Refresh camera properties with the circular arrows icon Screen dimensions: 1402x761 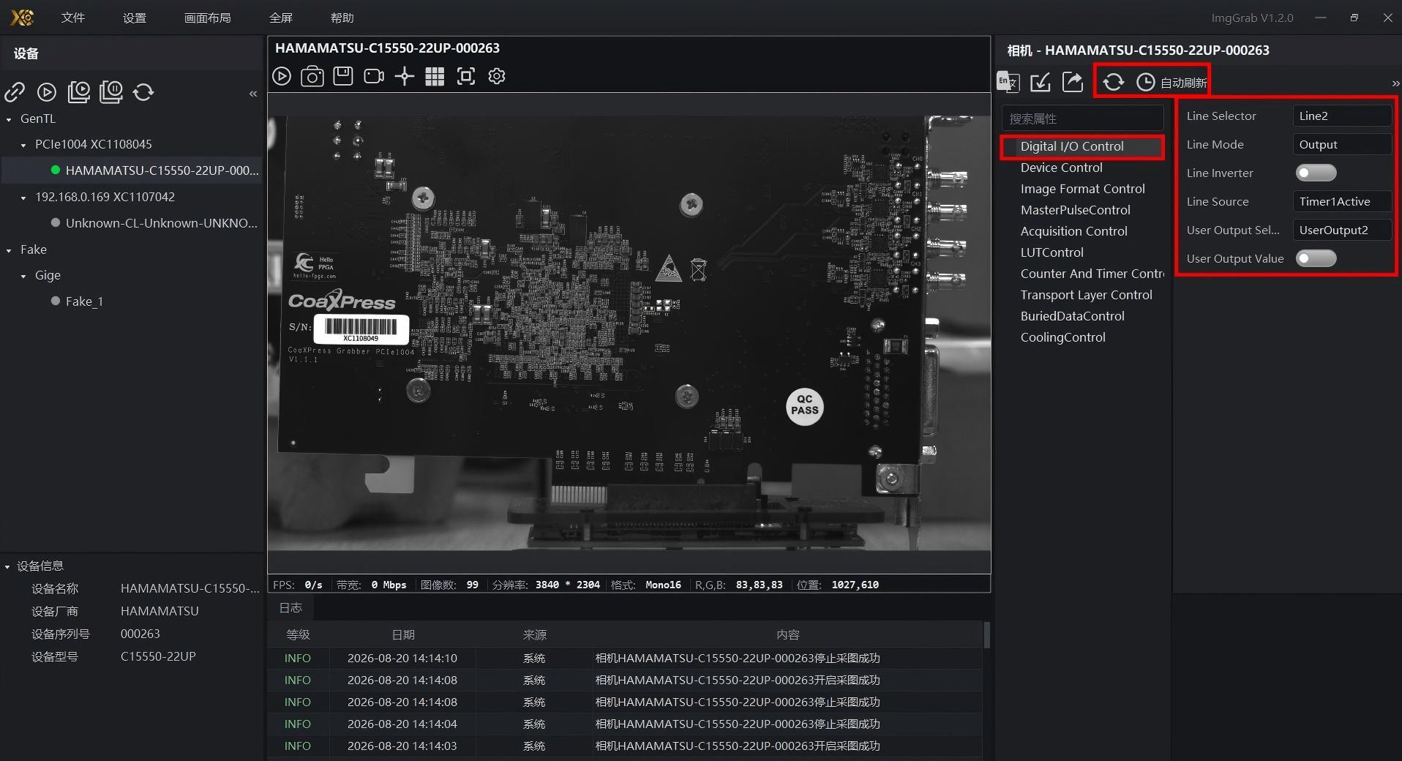(1114, 82)
